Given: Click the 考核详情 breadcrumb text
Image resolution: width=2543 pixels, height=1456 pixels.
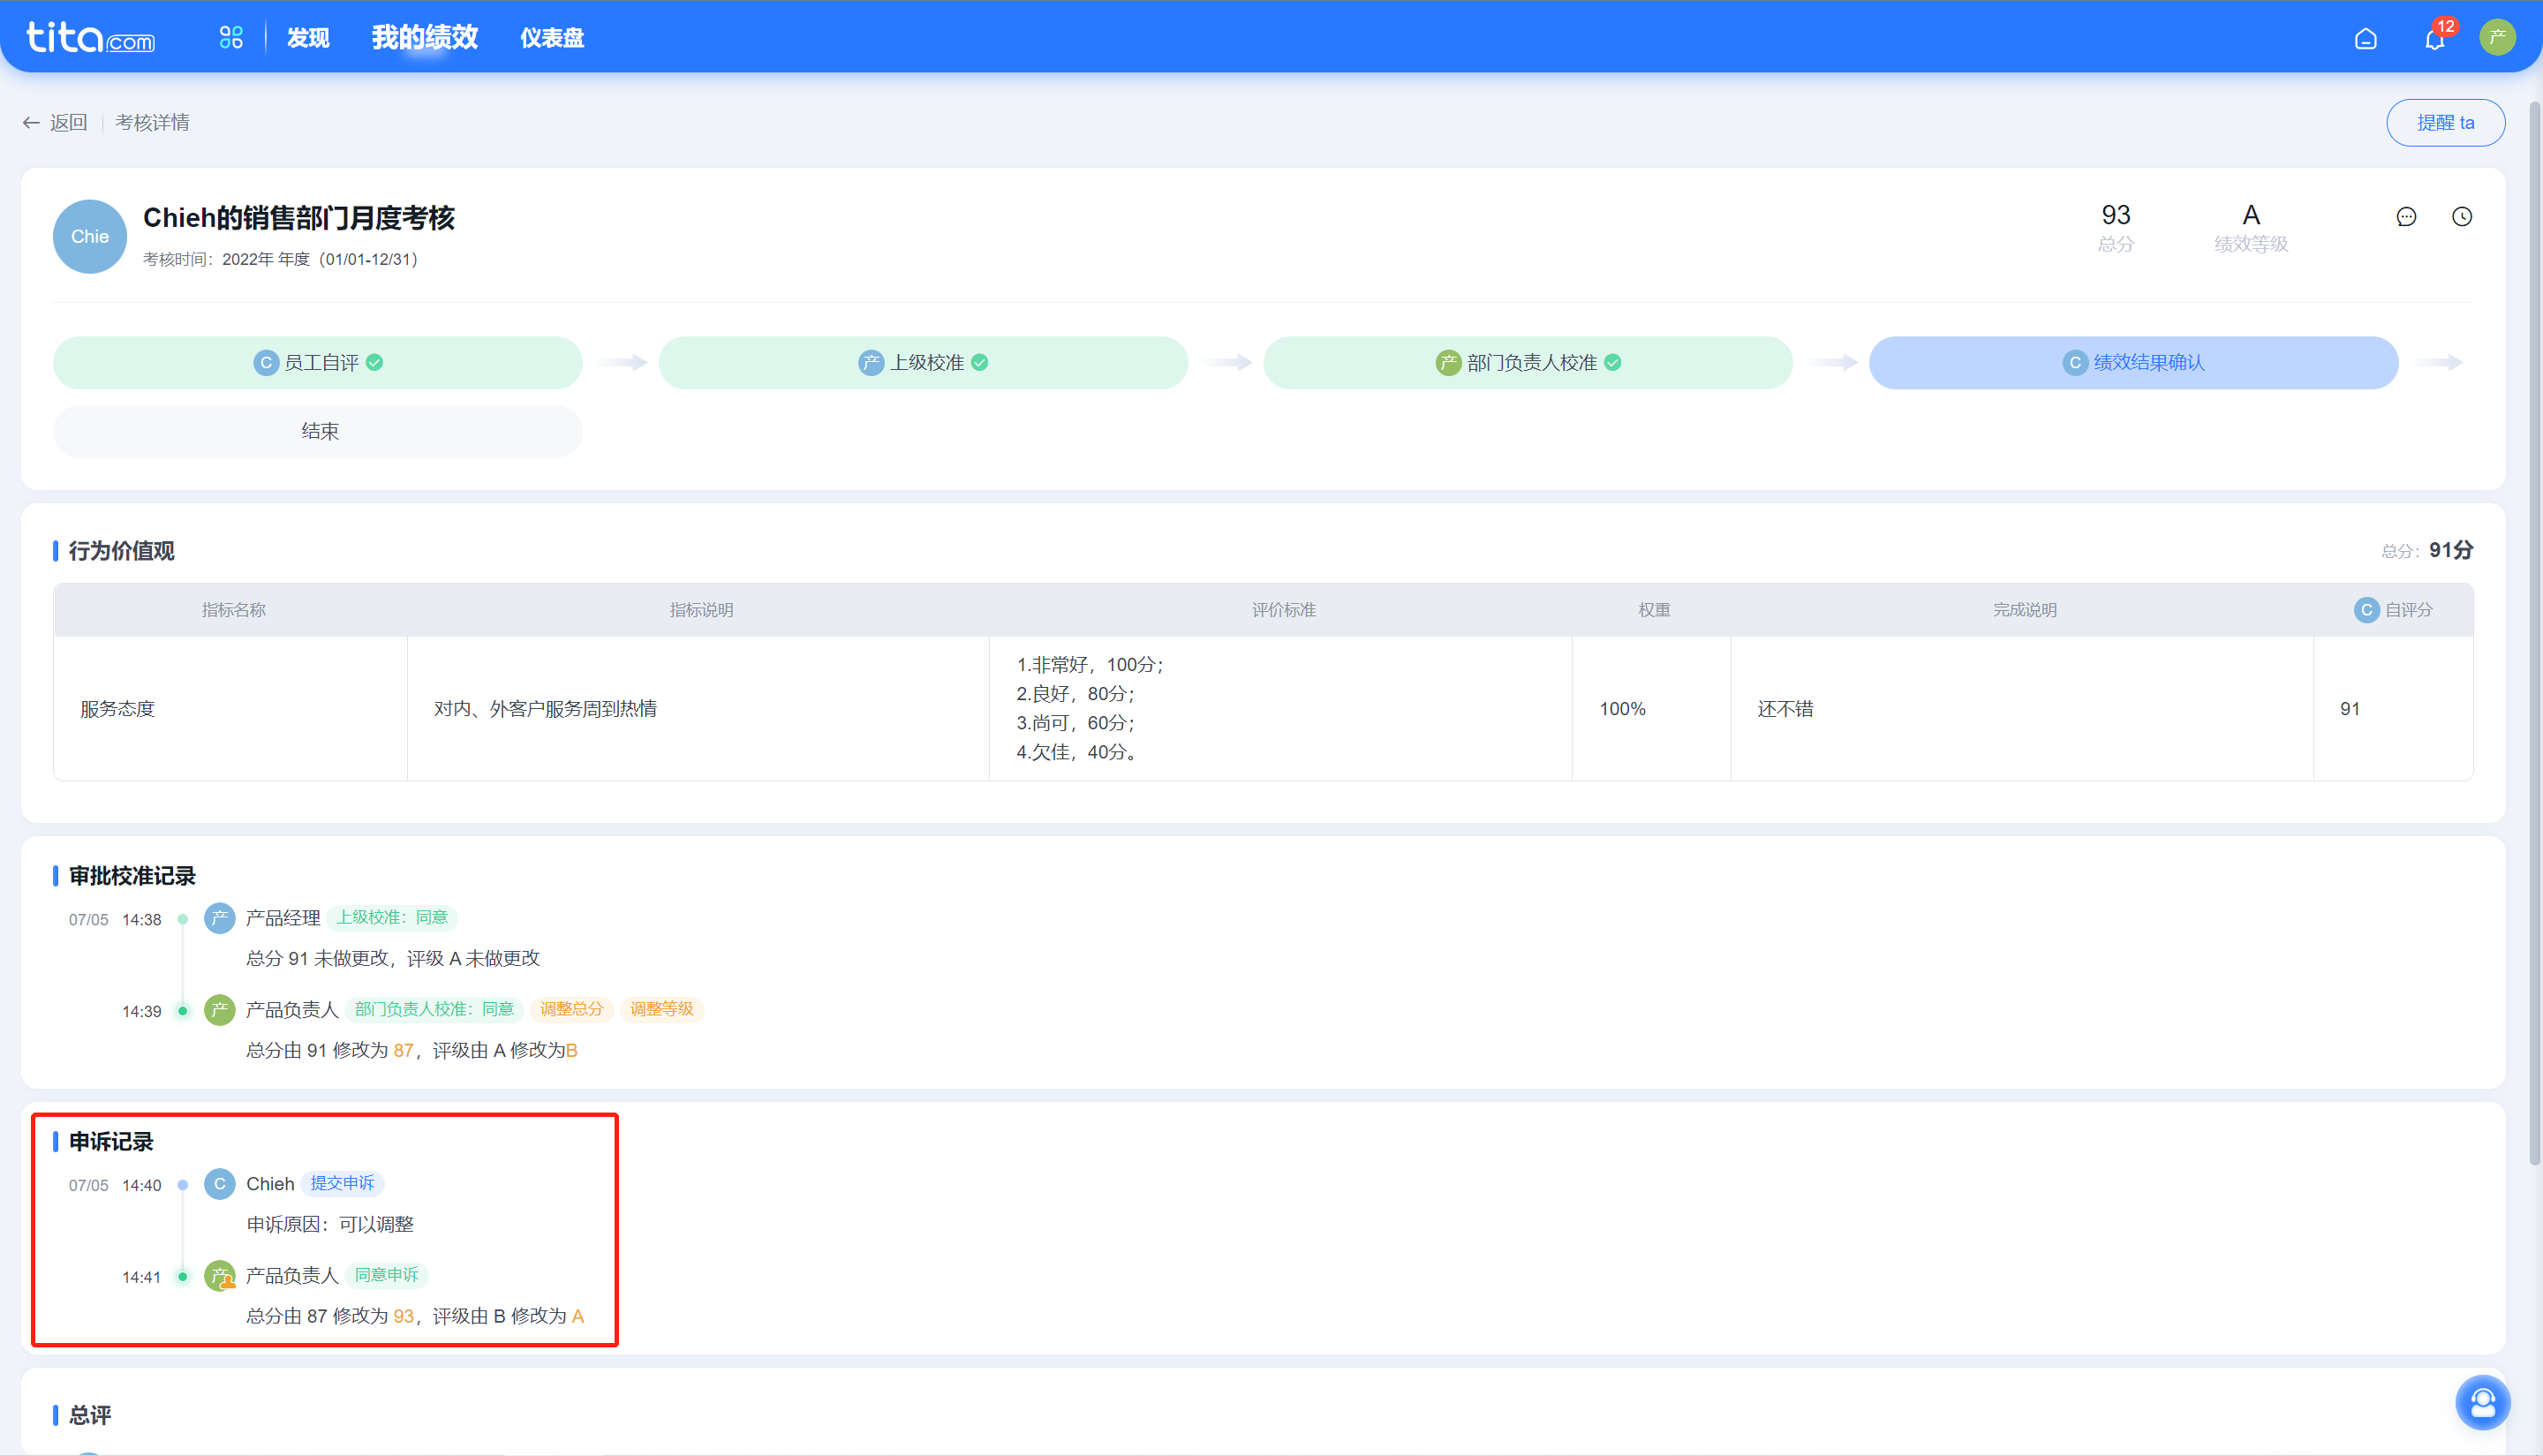Looking at the screenshot, I should coord(152,122).
